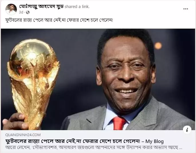The image size is (196, 153).
Task: Click the trailing ellipsis of the description
Action: point(181,148)
